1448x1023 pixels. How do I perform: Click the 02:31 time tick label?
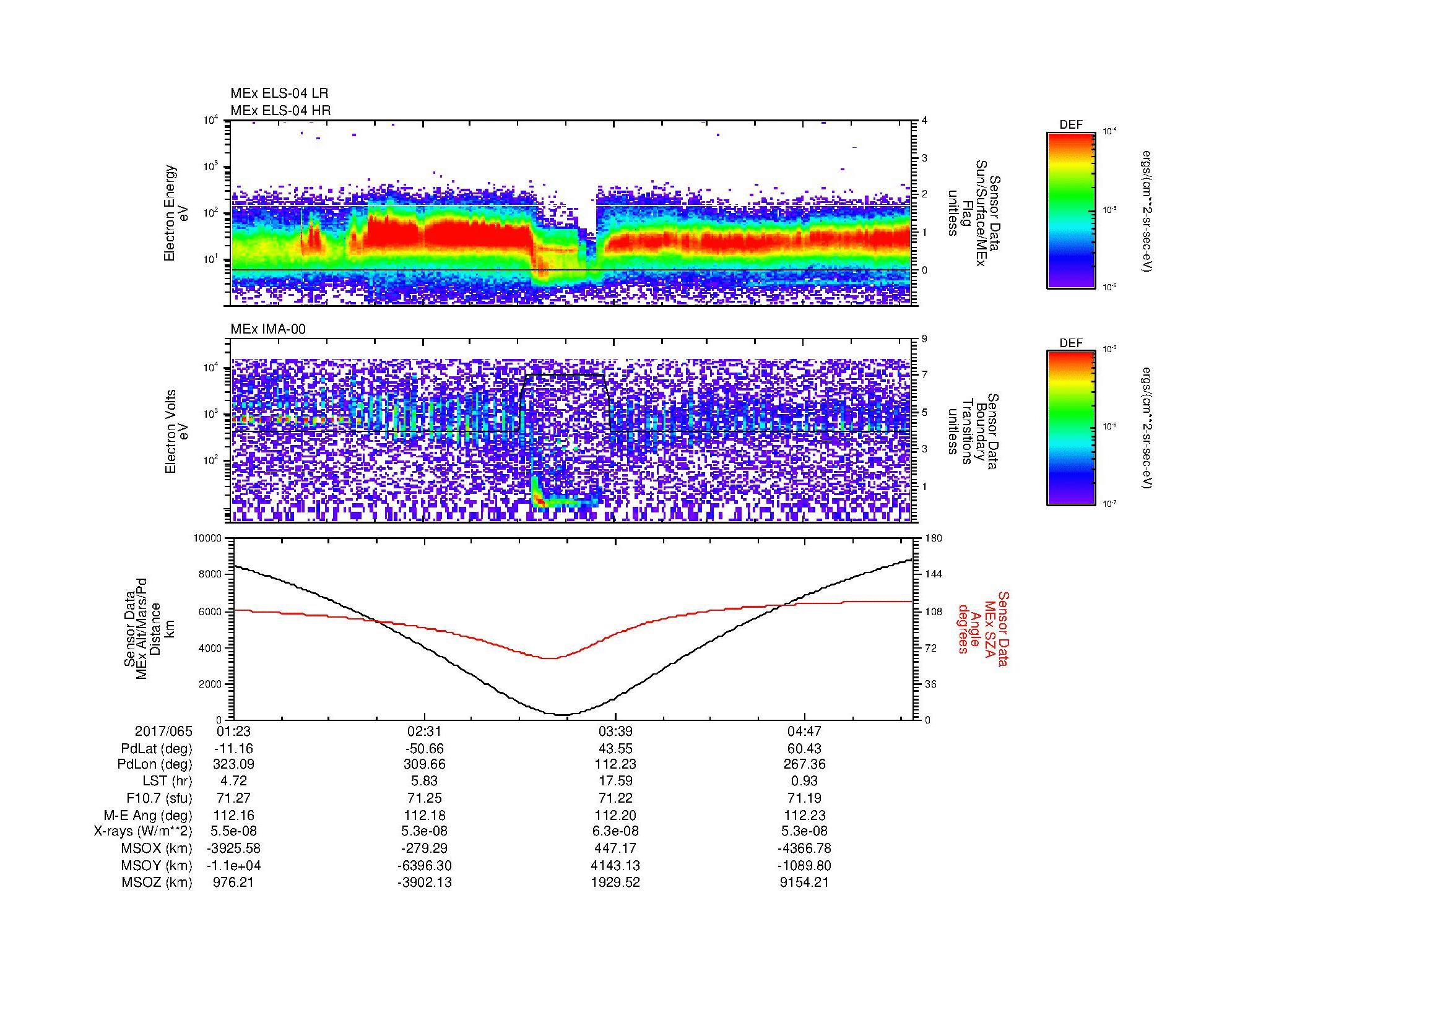click(x=425, y=732)
